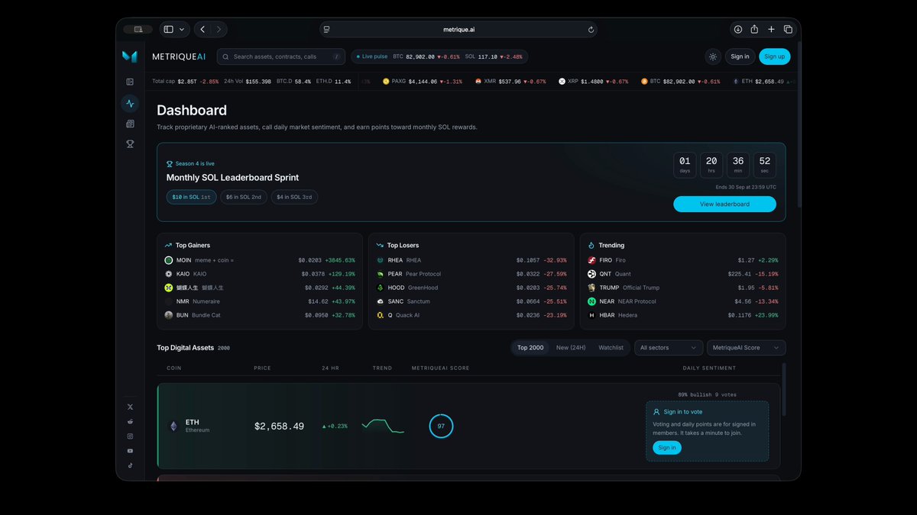Viewport: 917px width, 515px height.
Task: Go forward with the browser forward arrow
Action: tap(219, 29)
